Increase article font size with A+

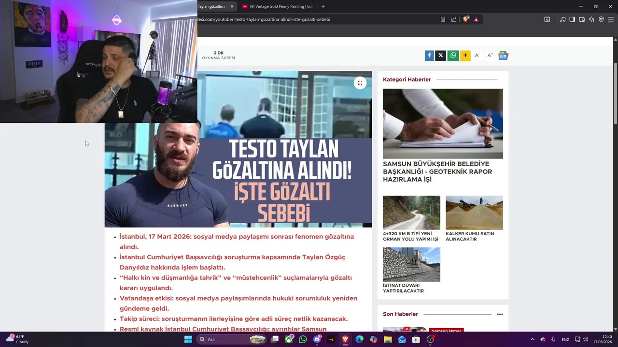(490, 55)
